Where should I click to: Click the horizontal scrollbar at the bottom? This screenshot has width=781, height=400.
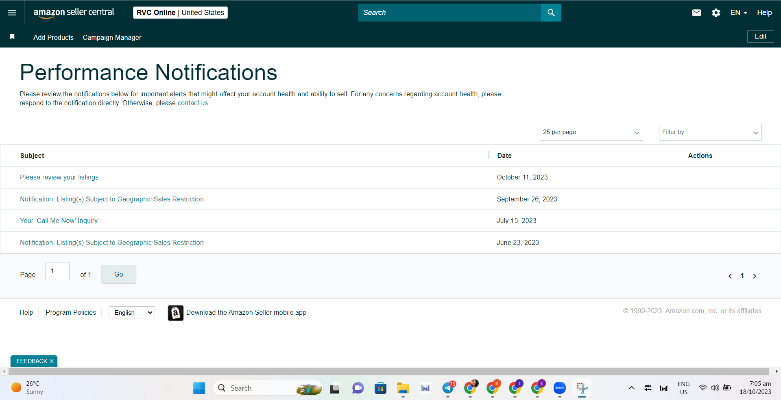(388, 371)
